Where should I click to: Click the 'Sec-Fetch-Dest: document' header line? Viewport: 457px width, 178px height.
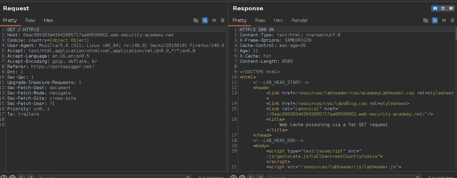[x=39, y=88]
